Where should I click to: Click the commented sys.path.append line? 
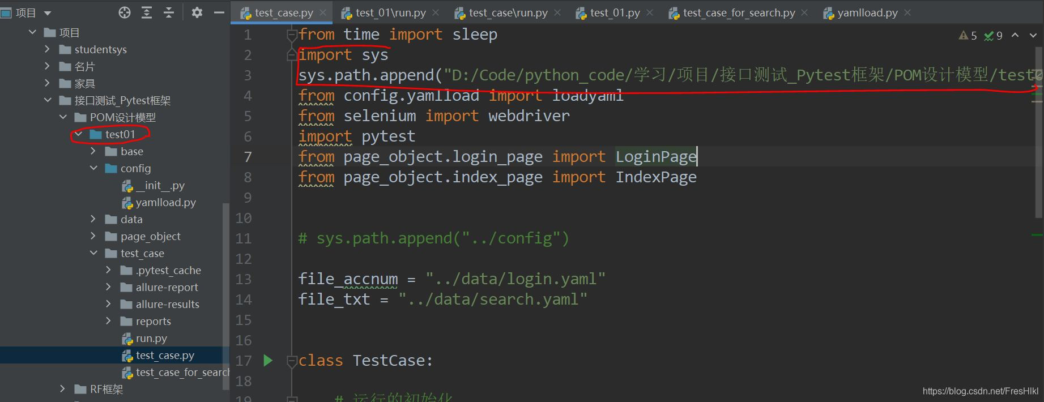tap(433, 238)
